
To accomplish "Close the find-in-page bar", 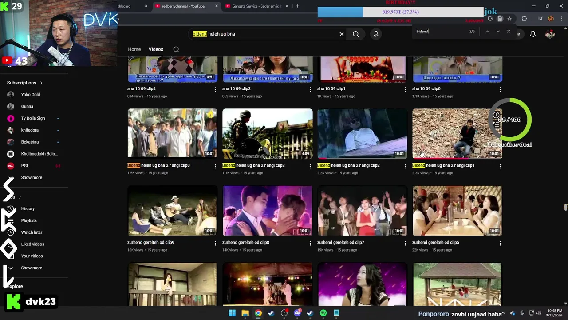I will pos(509,32).
